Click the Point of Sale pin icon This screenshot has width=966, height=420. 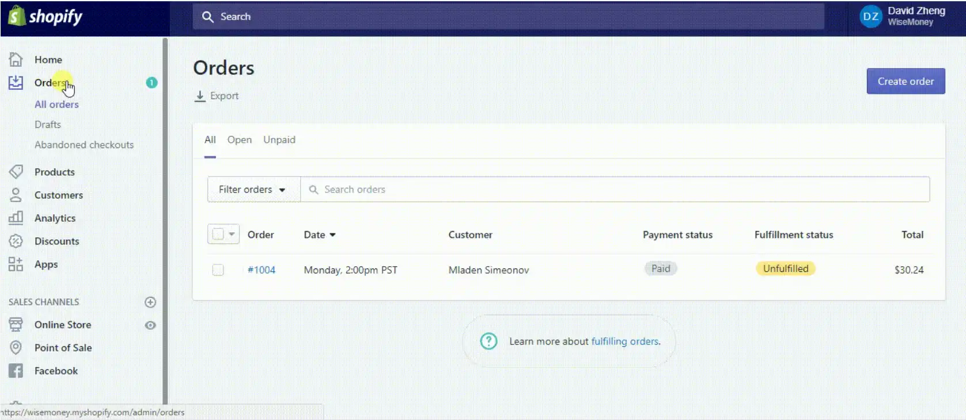(16, 347)
